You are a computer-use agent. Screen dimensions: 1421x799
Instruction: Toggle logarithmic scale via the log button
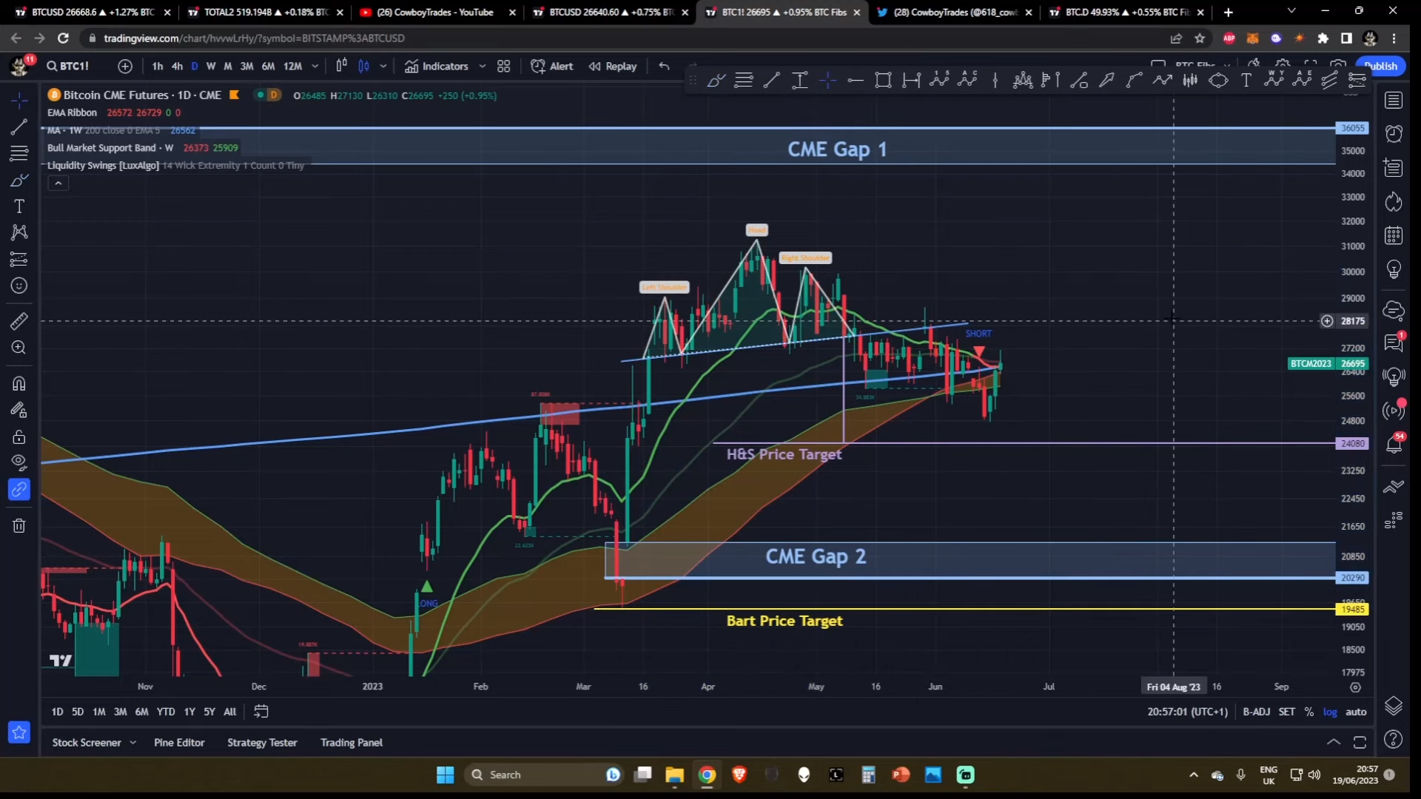(1330, 711)
